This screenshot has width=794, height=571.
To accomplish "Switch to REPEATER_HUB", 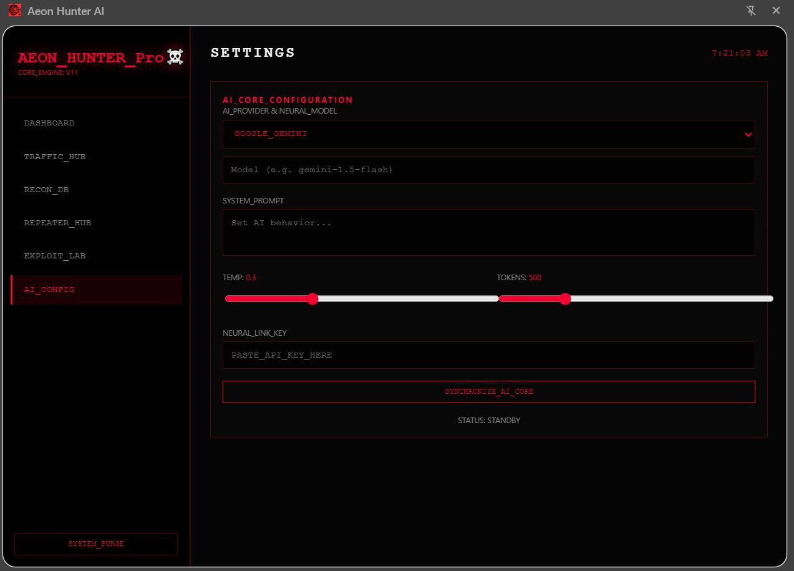I will [x=57, y=223].
